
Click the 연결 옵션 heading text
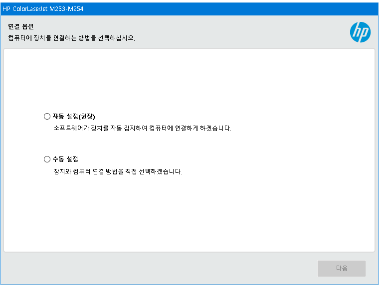click(21, 26)
